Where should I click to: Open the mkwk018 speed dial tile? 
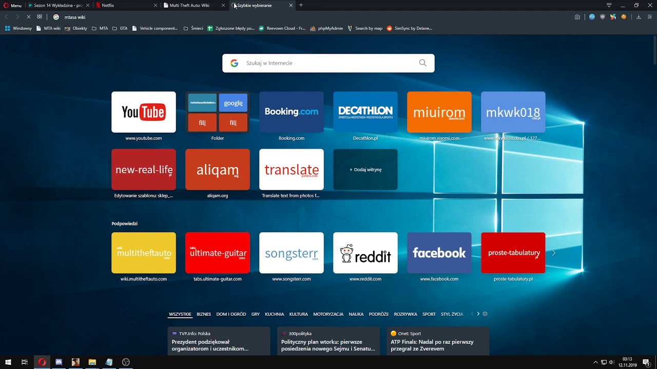pos(513,112)
